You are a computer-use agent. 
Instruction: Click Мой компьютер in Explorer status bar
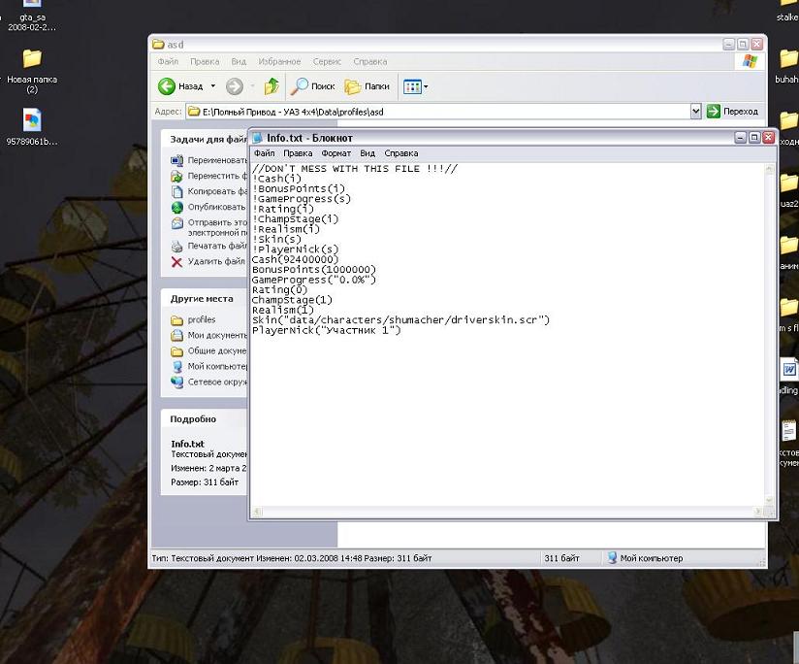pos(645,558)
